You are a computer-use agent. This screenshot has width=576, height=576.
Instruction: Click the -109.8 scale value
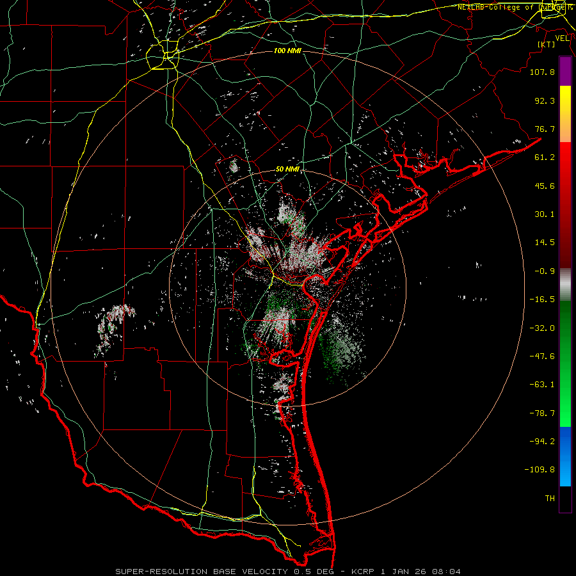point(540,470)
